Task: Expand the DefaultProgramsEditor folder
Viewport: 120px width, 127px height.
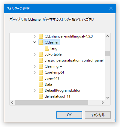Action: [x=35, y=90]
